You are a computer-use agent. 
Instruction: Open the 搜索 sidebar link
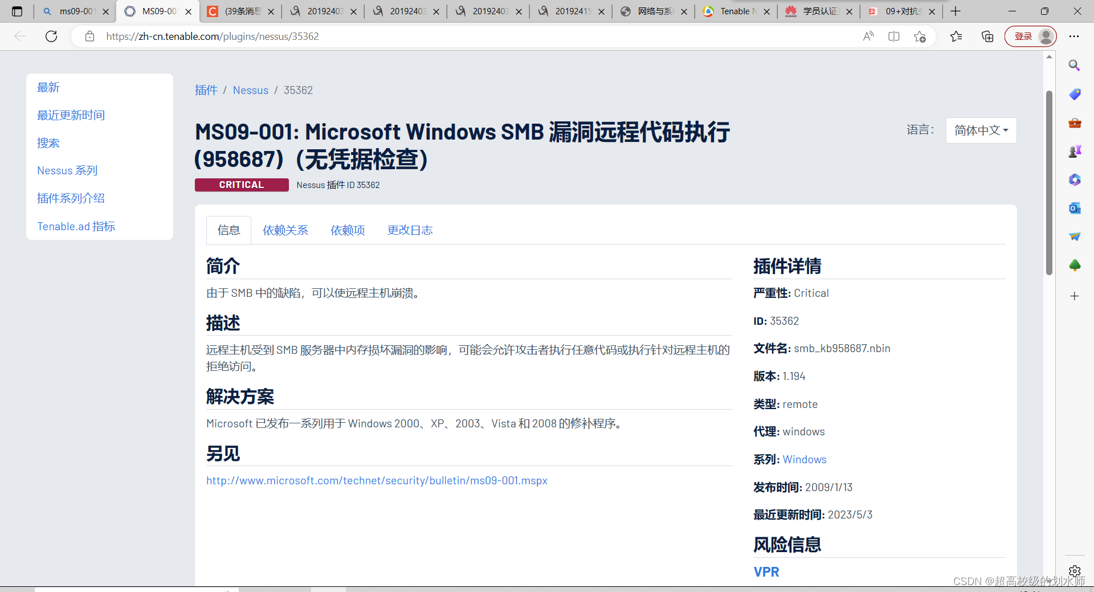[x=48, y=143]
